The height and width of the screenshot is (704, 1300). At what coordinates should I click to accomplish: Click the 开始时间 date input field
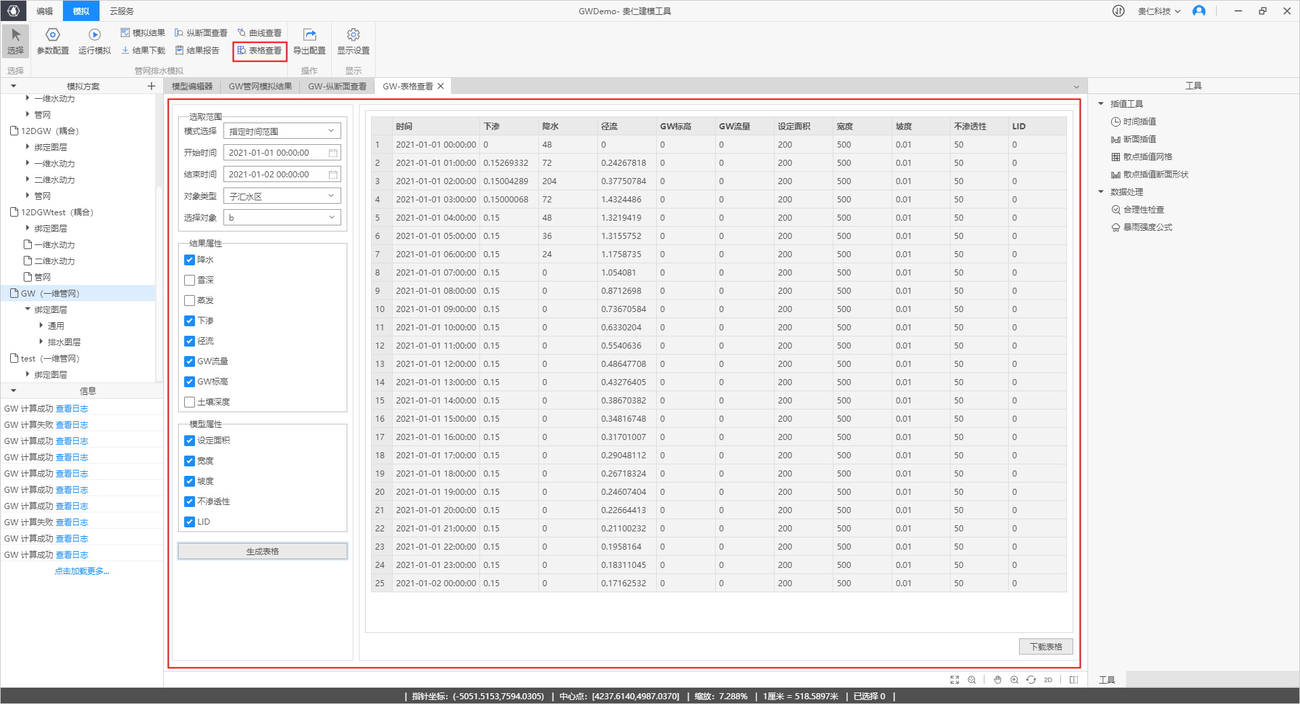278,153
